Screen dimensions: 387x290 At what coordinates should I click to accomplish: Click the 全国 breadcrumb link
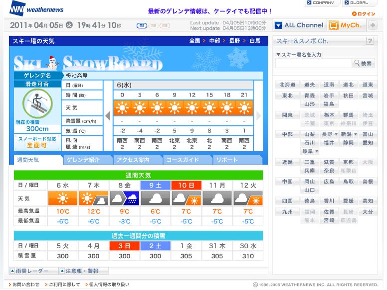click(194, 41)
